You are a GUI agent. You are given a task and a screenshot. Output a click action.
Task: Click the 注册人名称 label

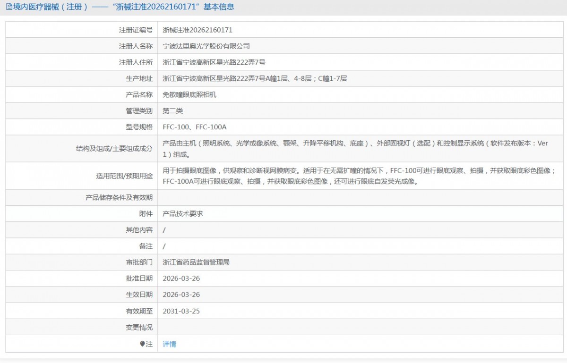coord(136,46)
